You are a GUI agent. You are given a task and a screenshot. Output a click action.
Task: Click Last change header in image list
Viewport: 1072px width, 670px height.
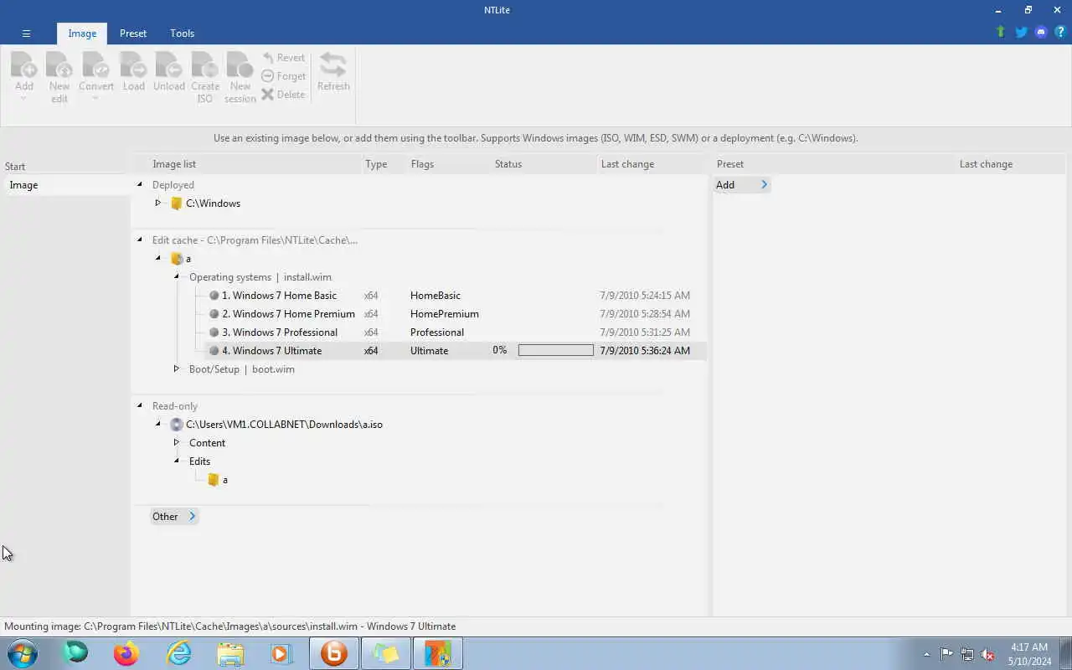(x=627, y=164)
